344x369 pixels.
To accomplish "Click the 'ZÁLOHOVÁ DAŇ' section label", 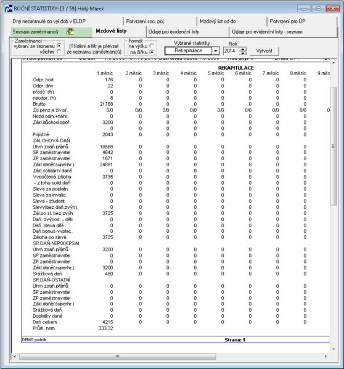I will 51,140.
